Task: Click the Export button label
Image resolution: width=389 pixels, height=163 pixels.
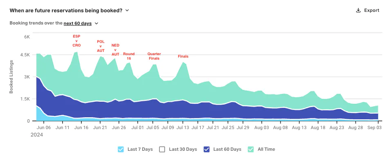Action: (x=372, y=11)
